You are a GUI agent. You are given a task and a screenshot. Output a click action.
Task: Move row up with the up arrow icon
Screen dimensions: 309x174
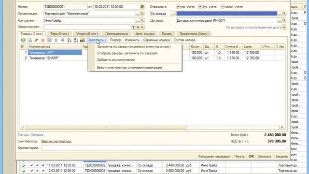(x=56, y=40)
